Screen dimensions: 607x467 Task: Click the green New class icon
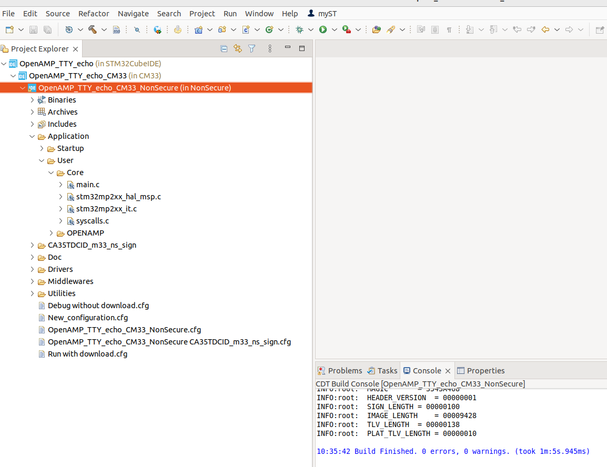(269, 29)
